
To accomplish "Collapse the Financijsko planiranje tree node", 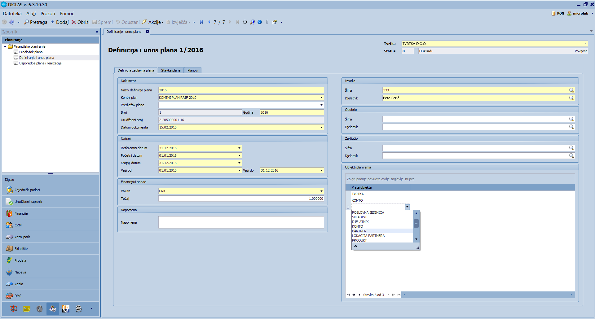I will (5, 46).
